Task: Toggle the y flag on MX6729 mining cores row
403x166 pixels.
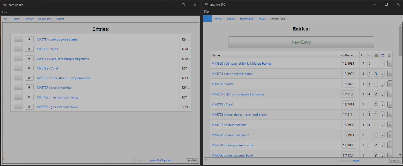Action: (383, 145)
